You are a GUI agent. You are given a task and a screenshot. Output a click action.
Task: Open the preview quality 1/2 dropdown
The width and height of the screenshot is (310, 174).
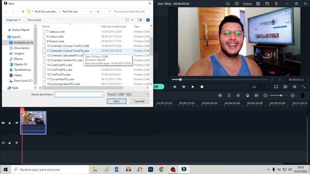point(260,87)
